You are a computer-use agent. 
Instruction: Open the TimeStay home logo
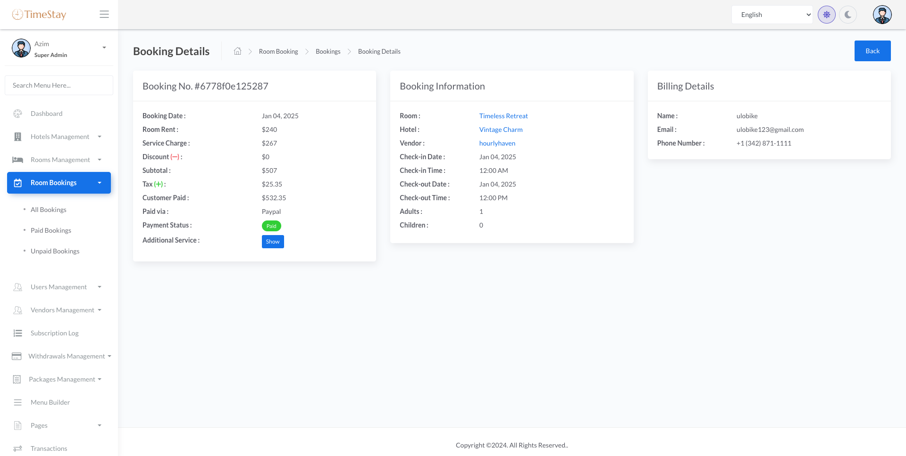point(39,14)
